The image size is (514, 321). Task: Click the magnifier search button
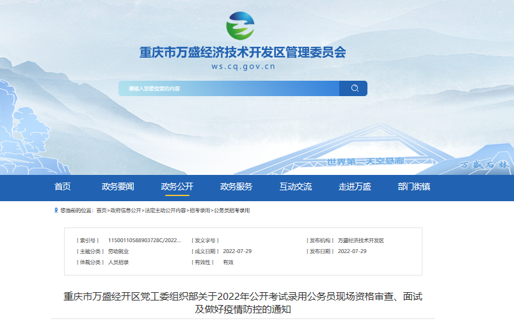click(353, 88)
